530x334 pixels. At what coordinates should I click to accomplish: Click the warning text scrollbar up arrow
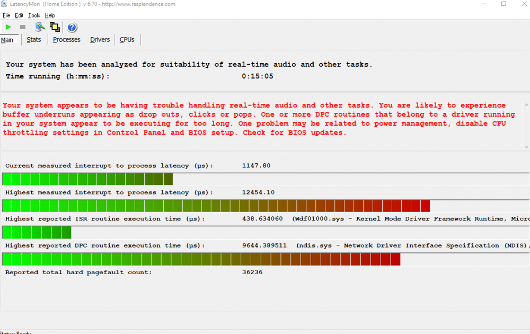(526, 105)
